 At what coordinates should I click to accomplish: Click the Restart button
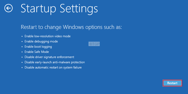(x=172, y=83)
